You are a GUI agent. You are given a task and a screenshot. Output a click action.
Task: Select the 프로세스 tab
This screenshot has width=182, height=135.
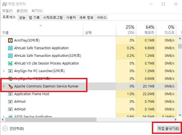pos(9,17)
